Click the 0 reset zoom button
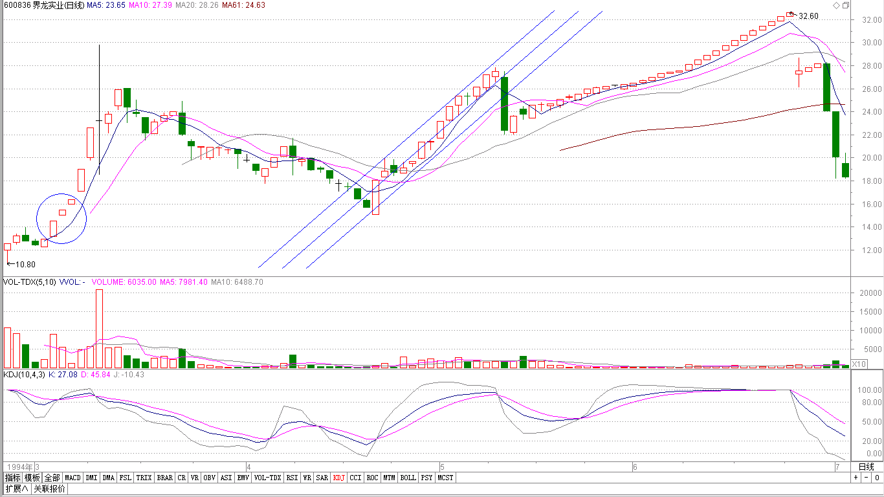This screenshot has width=884, height=497. pos(877,478)
